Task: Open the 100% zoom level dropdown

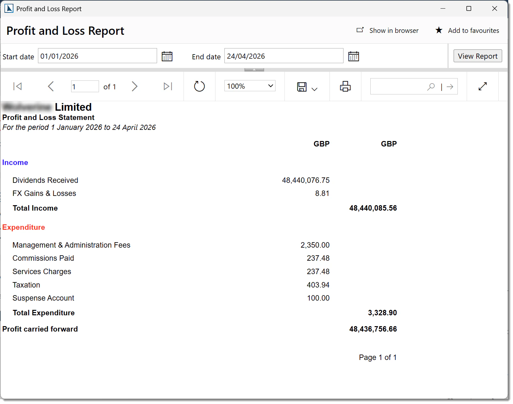Action: [x=250, y=86]
